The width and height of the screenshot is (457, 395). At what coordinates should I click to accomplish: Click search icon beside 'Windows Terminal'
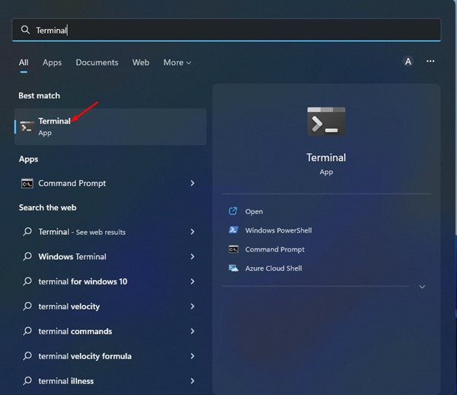pyautogui.click(x=27, y=256)
